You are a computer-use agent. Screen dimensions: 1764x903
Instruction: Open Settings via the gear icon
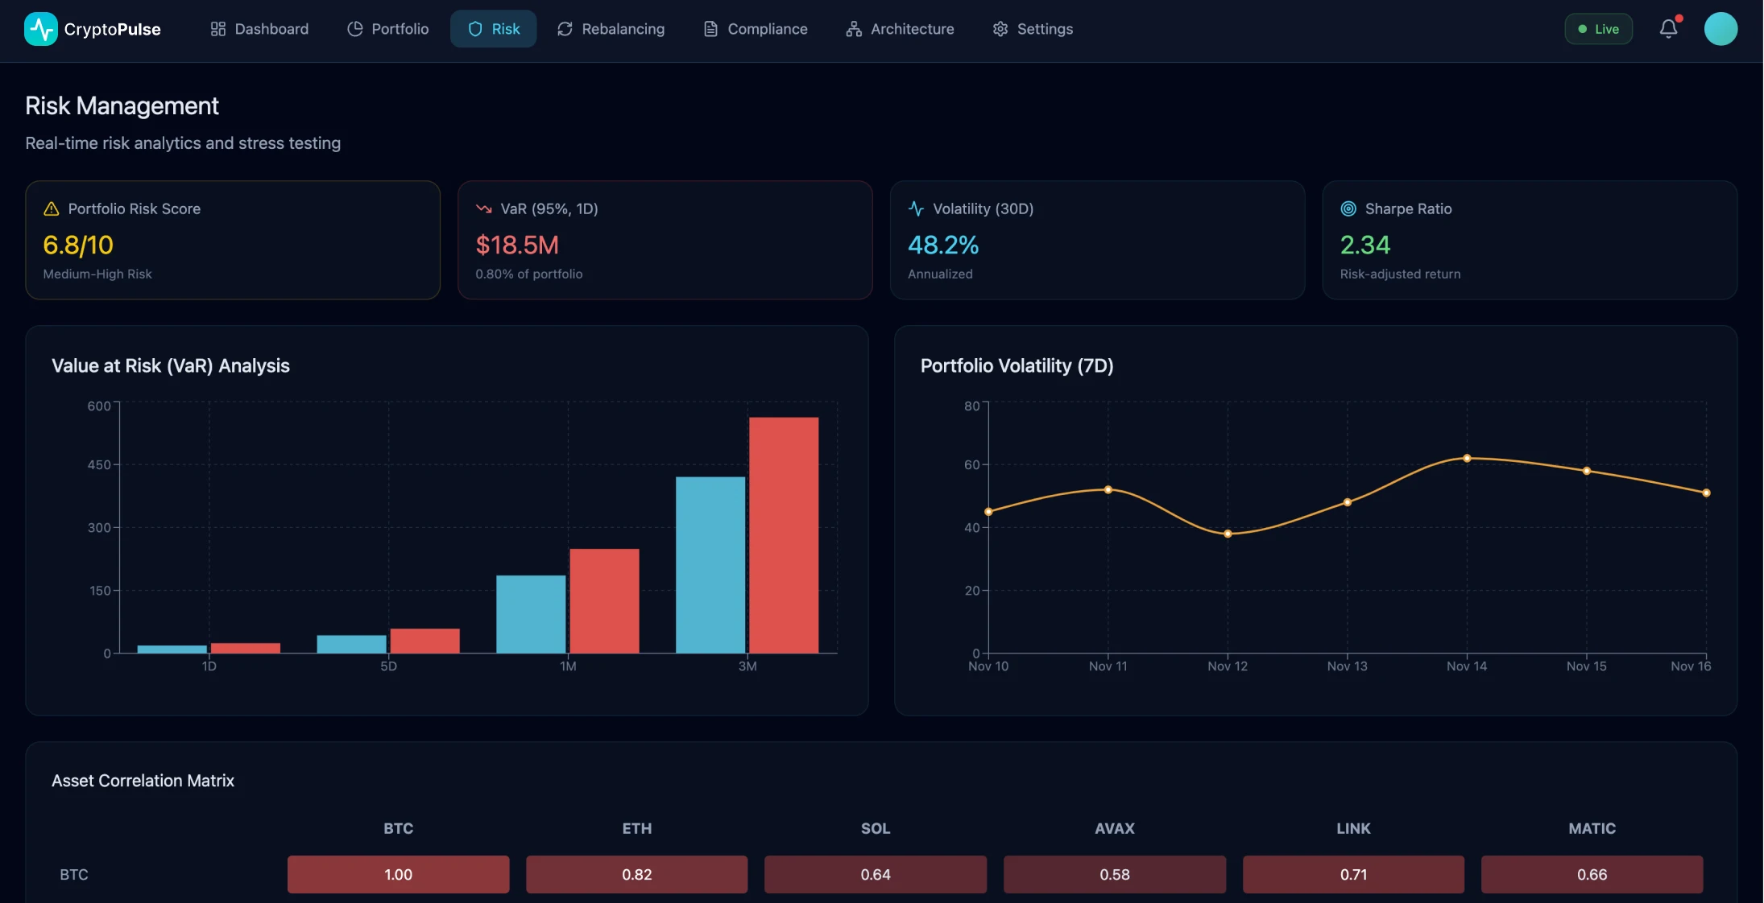coord(1000,28)
